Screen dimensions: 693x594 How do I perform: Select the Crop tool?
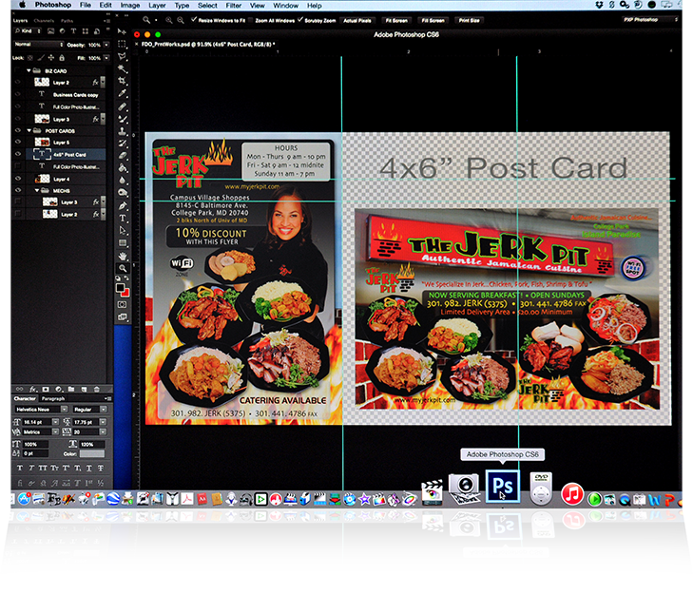(123, 82)
